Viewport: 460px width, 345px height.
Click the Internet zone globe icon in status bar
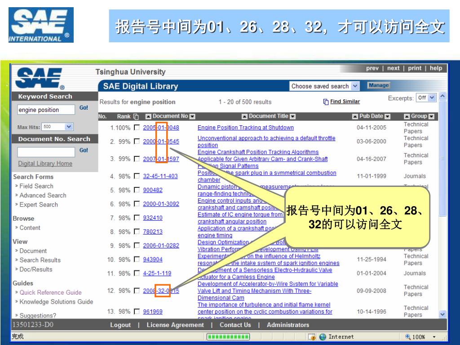click(323, 337)
